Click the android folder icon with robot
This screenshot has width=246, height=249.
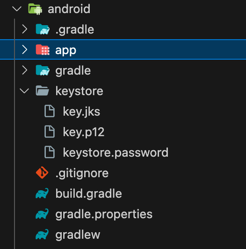point(35,9)
